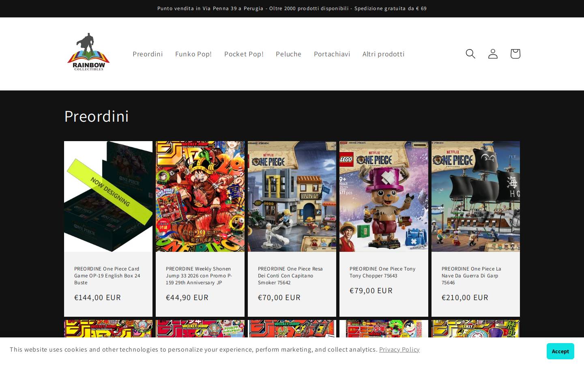The width and height of the screenshot is (584, 365).
Task: Open La Nave Da Guerra Di Garp title
Action: (x=471, y=275)
